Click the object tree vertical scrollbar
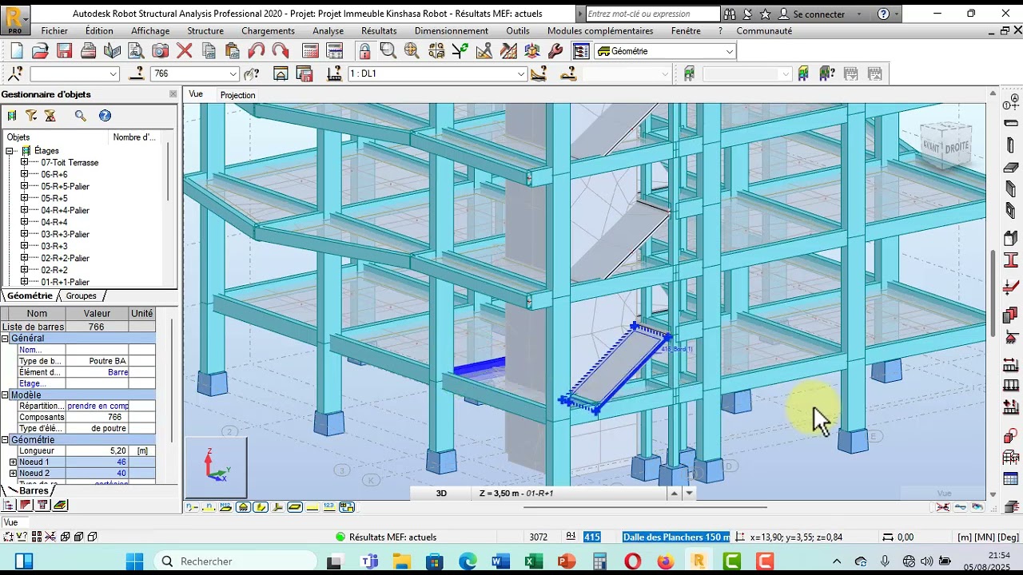The height and width of the screenshot is (575, 1023). pos(168,172)
